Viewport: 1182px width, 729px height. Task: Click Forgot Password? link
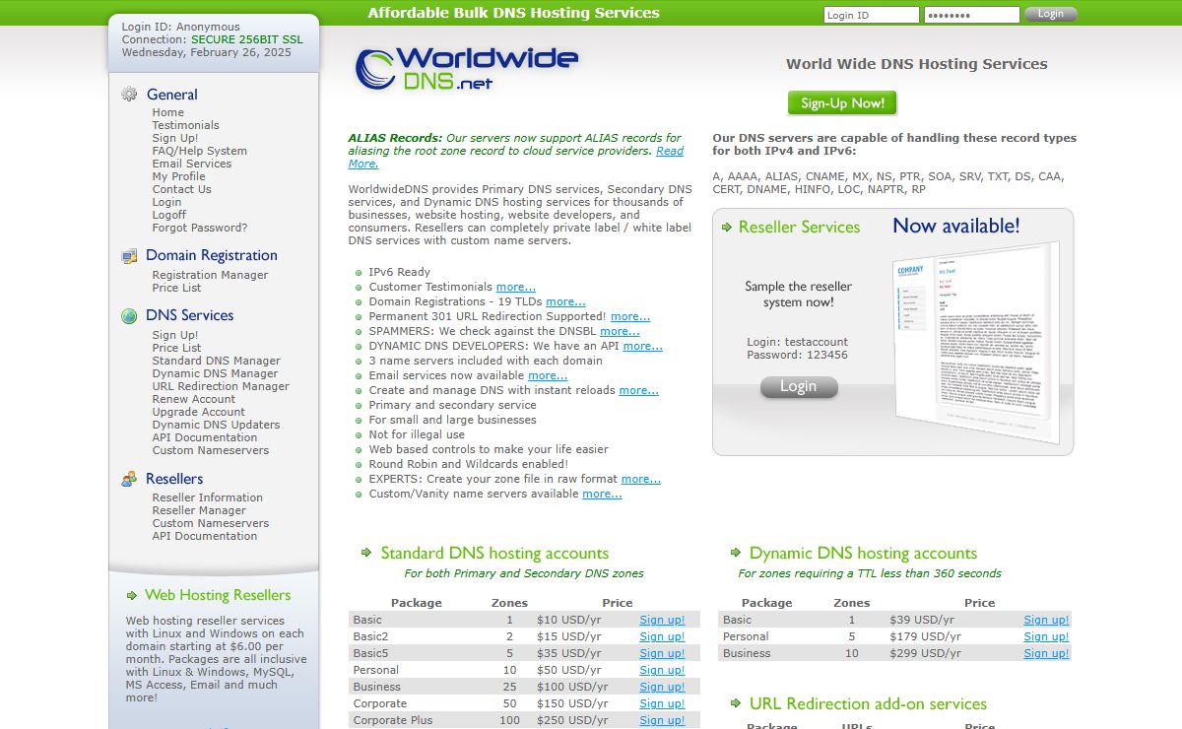pyautogui.click(x=199, y=228)
